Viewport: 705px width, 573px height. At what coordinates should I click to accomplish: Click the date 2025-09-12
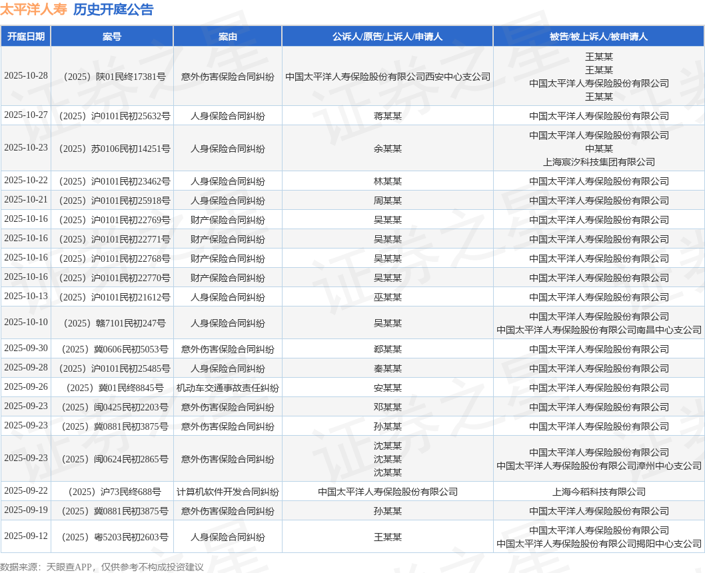pos(26,536)
